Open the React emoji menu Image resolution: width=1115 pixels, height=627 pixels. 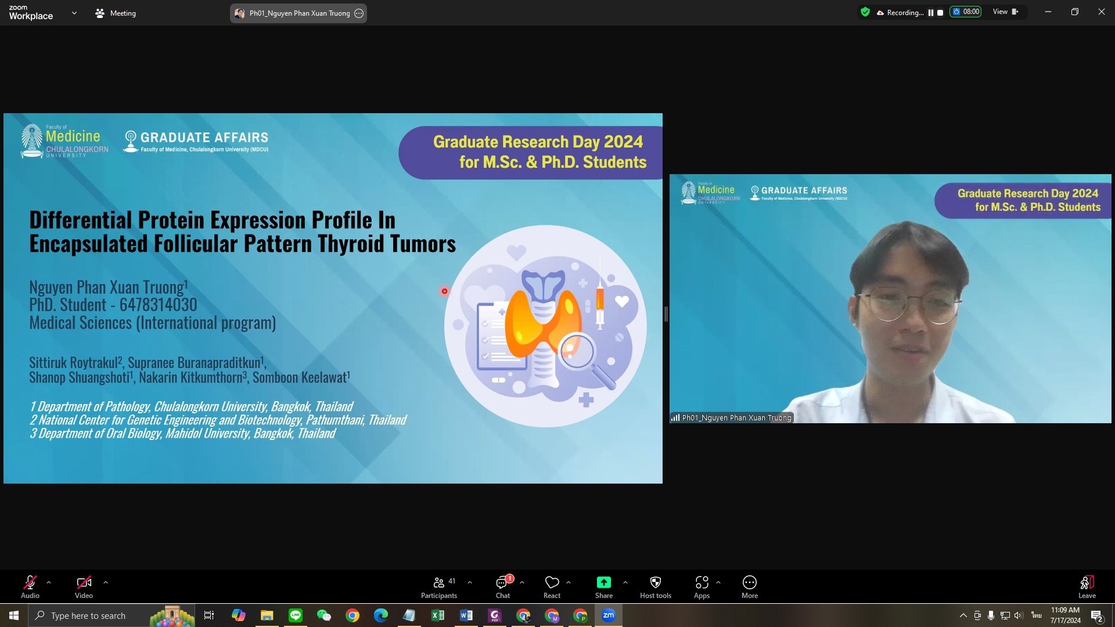(552, 586)
